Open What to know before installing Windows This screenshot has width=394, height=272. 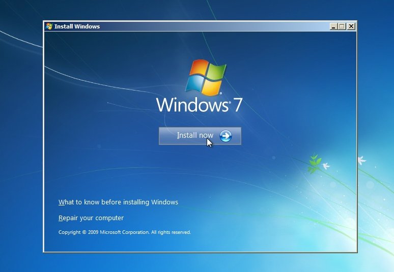pos(118,202)
